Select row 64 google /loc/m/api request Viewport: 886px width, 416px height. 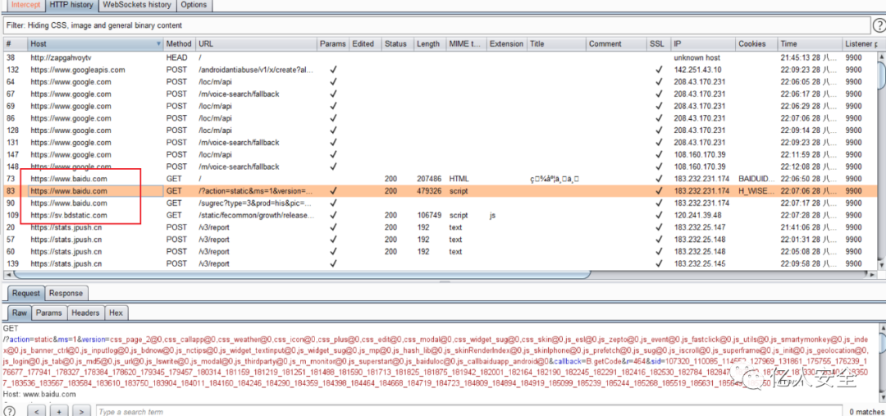coord(441,82)
